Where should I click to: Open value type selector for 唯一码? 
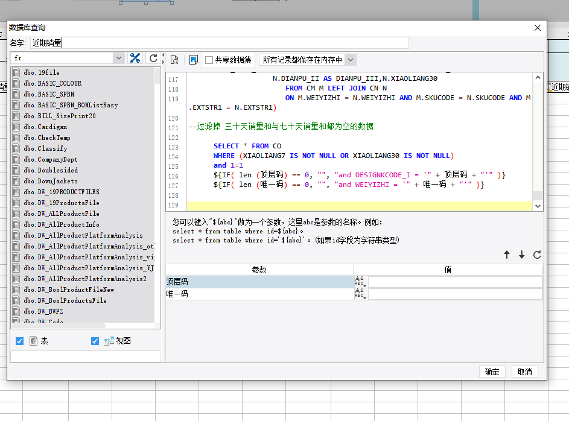360,294
